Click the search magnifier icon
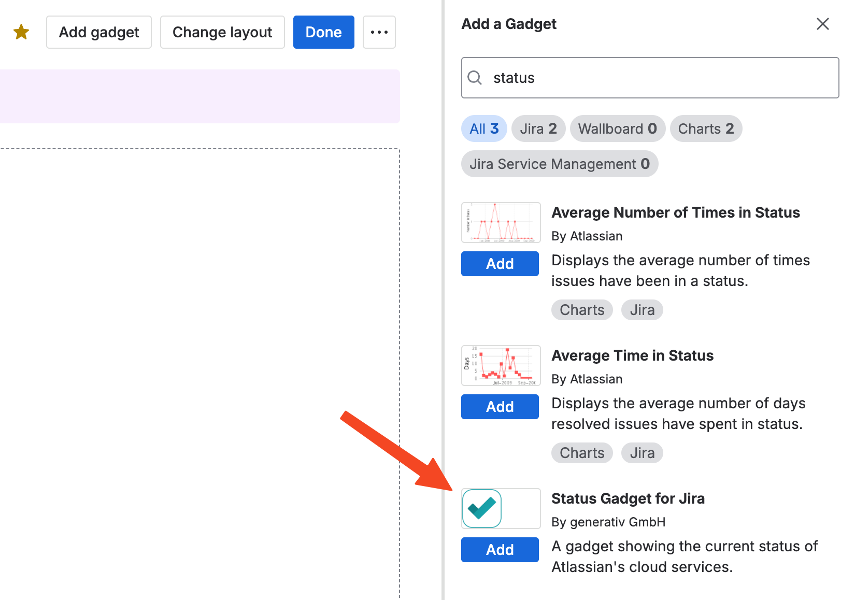 coord(475,78)
